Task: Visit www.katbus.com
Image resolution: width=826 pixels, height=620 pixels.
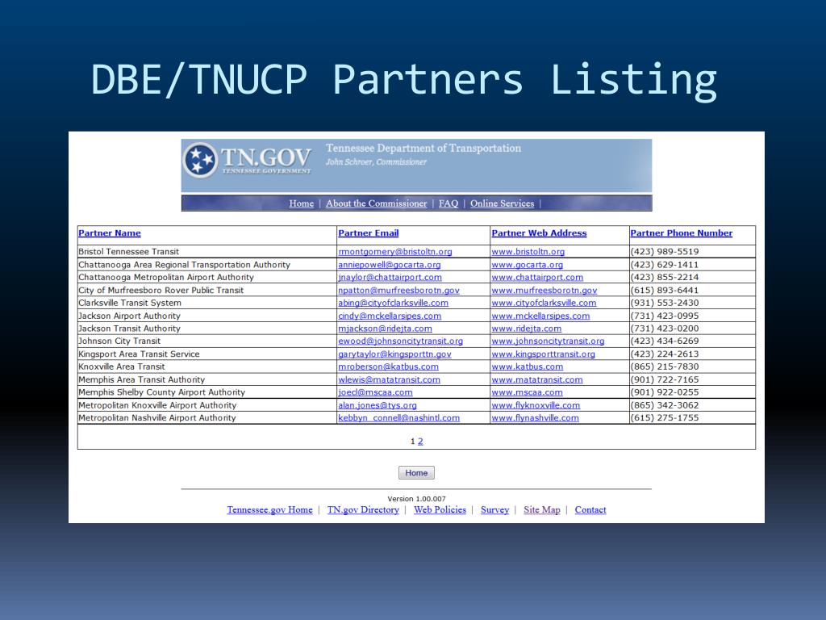Action: 528,367
